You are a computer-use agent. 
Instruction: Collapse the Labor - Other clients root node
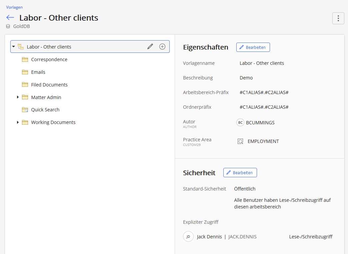tap(14, 47)
